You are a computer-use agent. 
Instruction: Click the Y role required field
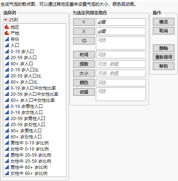coord(121,22)
